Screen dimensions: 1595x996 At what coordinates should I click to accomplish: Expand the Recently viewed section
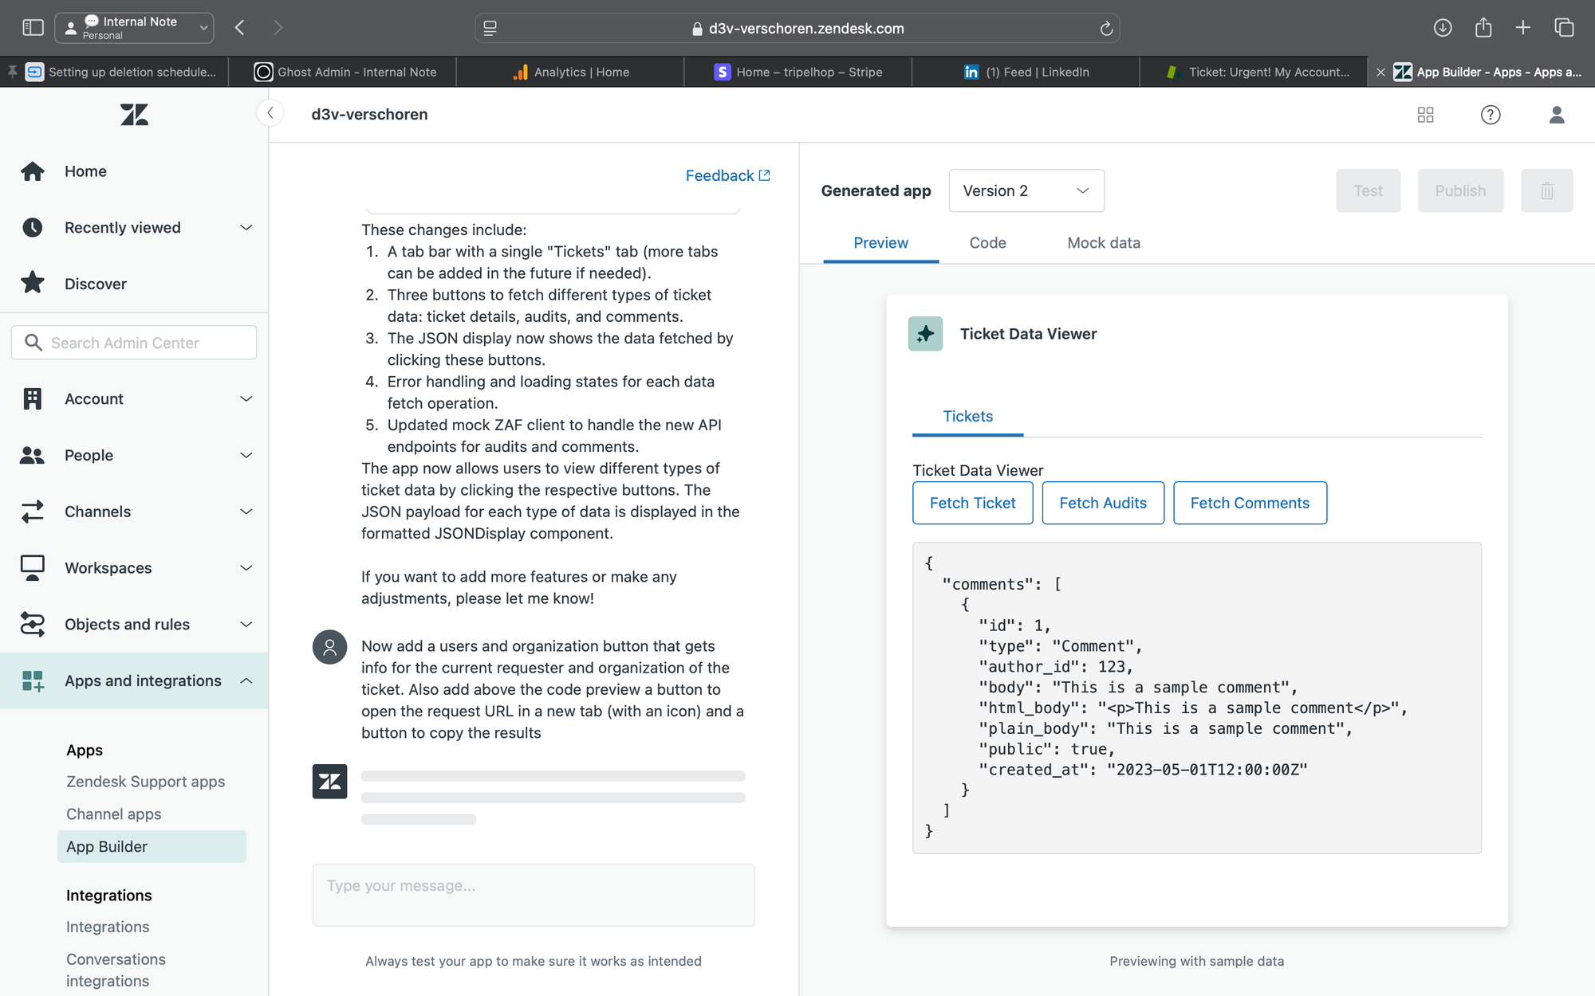pos(134,228)
